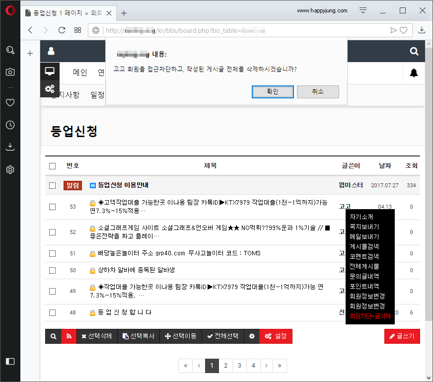This screenshot has width=433, height=382.
Task: Expand the small gear dropdown beside 전체선택
Action: pyautogui.click(x=252, y=336)
